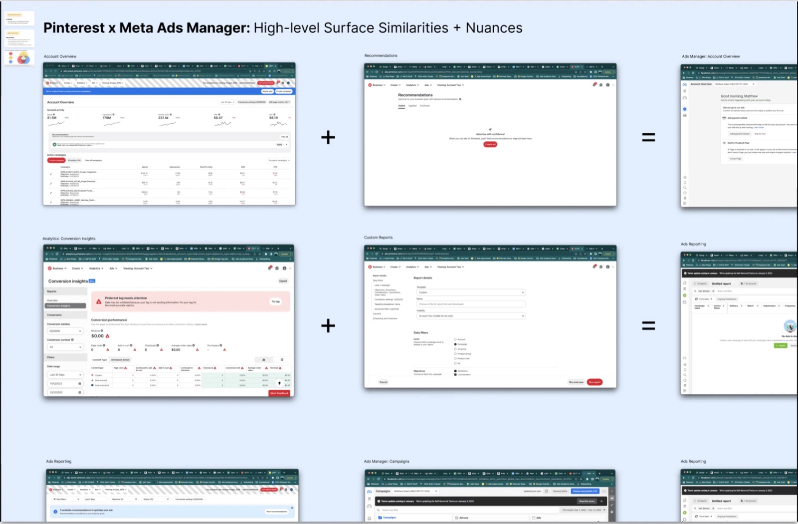The image size is (798, 524).
Task: Click 11/12/2022 start date field
Action: coord(65,384)
